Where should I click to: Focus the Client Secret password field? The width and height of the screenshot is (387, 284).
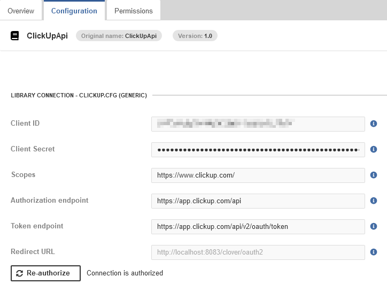[258, 150]
